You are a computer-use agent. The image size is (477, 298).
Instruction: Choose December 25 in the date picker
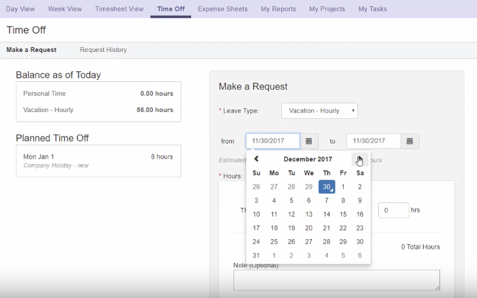(274, 241)
